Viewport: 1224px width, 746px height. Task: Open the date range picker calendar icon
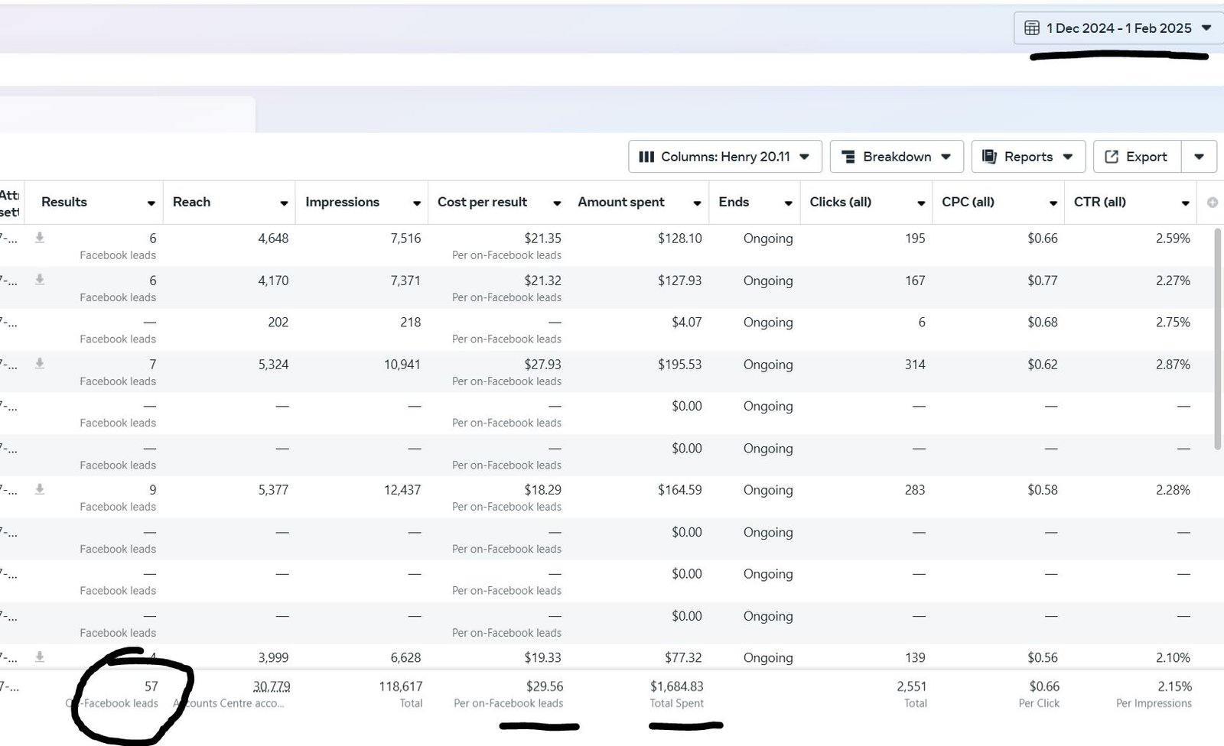point(1031,28)
